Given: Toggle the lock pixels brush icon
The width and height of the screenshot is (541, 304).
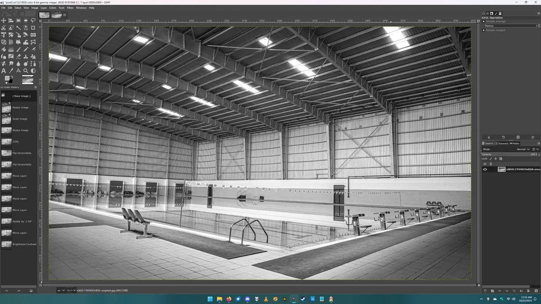Looking at the screenshot, I should 491,159.
